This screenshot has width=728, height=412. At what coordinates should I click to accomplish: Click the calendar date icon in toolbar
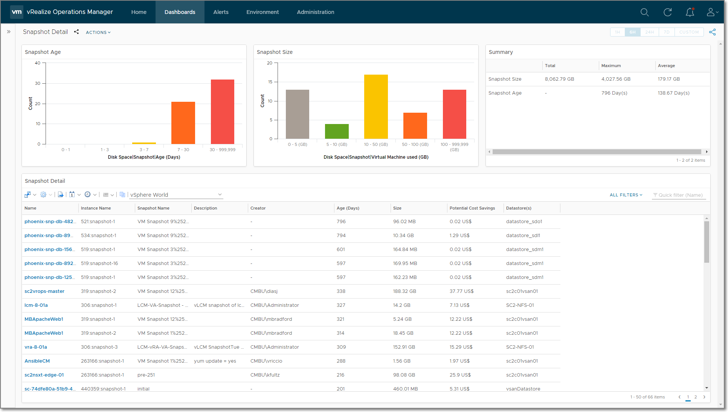[72, 195]
